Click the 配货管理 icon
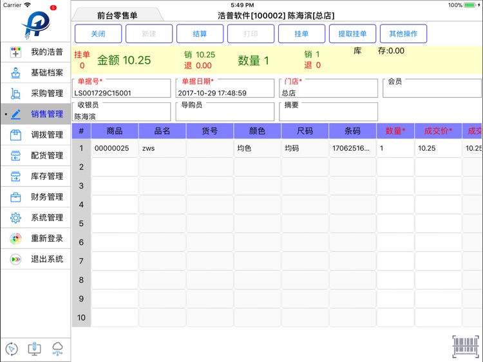This screenshot has width=483, height=362. click(x=15, y=156)
